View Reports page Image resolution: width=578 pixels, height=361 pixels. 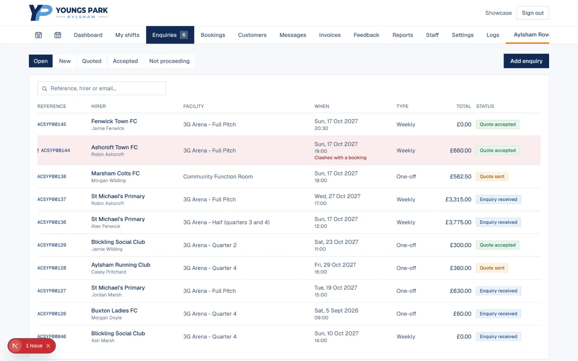[x=403, y=35]
